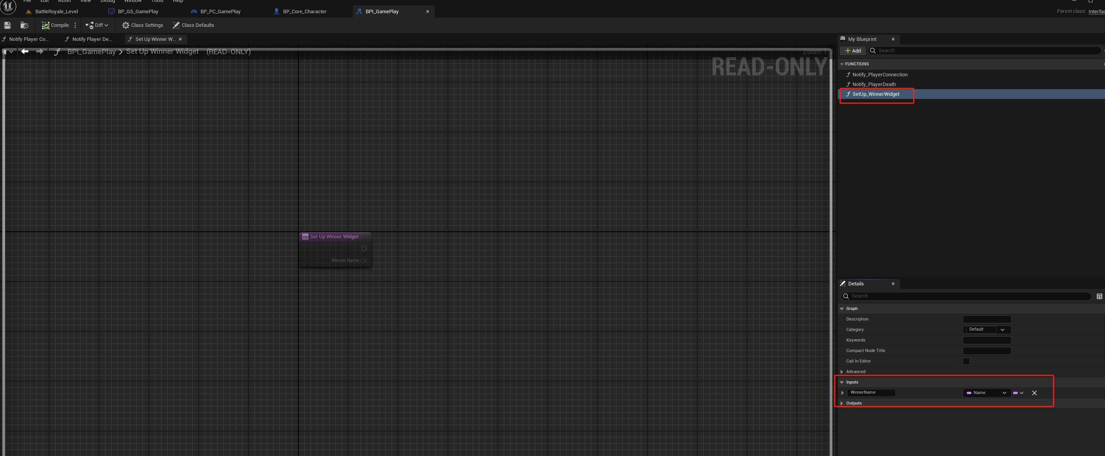Image resolution: width=1105 pixels, height=456 pixels.
Task: Select the Notify_PlayerDeath function
Action: (874, 85)
